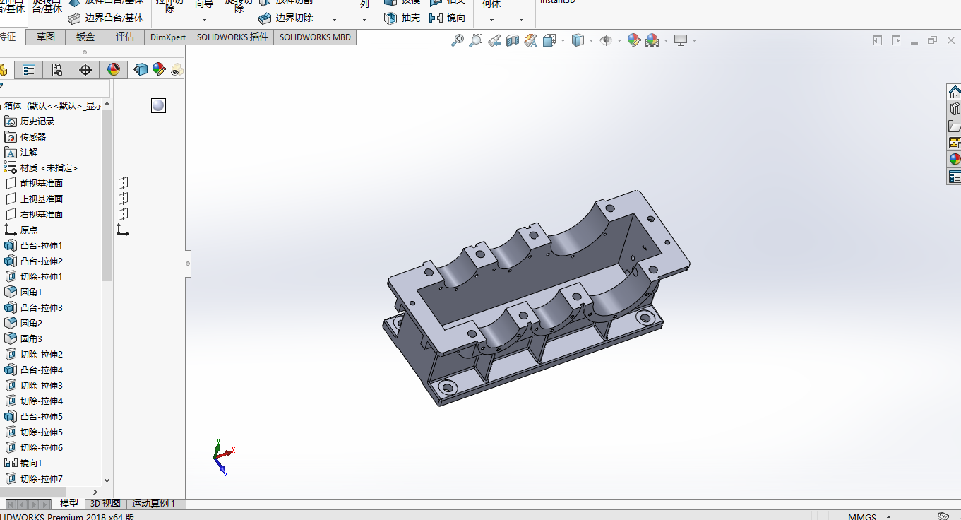961x520 pixels.
Task: Toggle origin visibility icon in display pane
Action: [123, 230]
